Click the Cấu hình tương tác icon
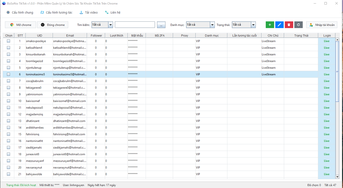Viewport: 343px width, 188px height. [x=42, y=13]
